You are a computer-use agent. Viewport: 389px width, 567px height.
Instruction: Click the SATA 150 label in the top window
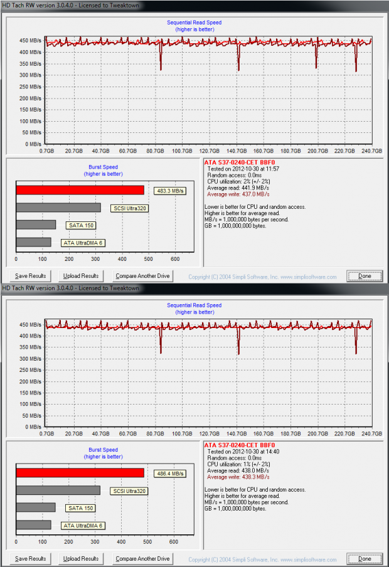click(81, 226)
